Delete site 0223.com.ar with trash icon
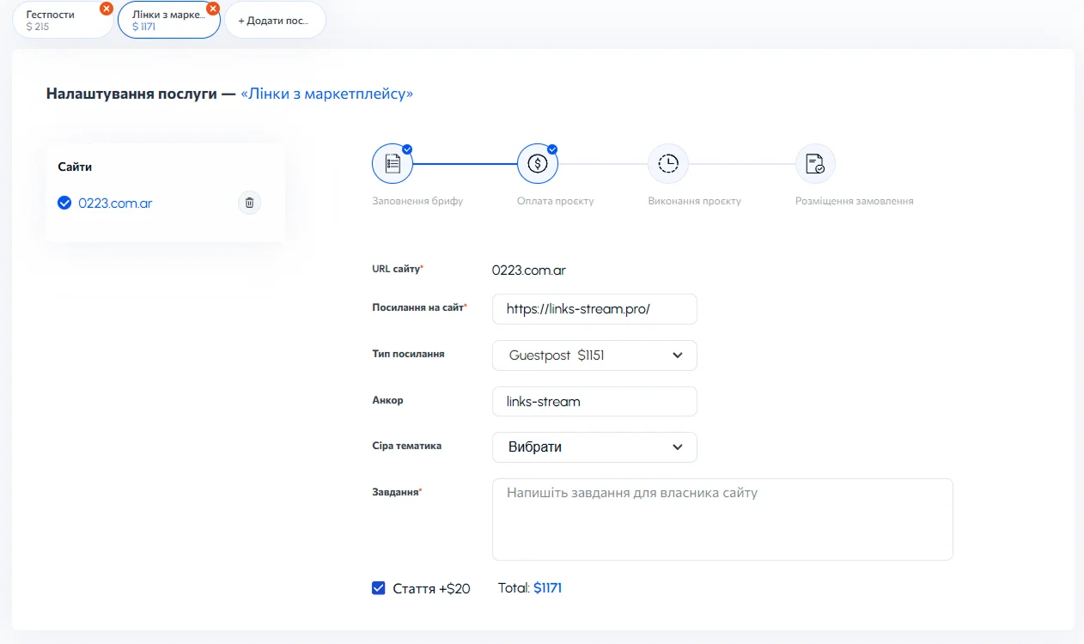Image resolution: width=1084 pixels, height=644 pixels. (249, 203)
